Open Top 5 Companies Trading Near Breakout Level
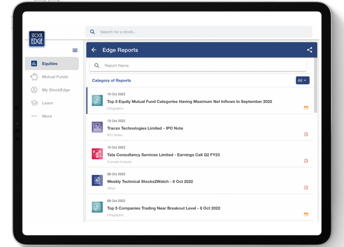 coord(200,207)
